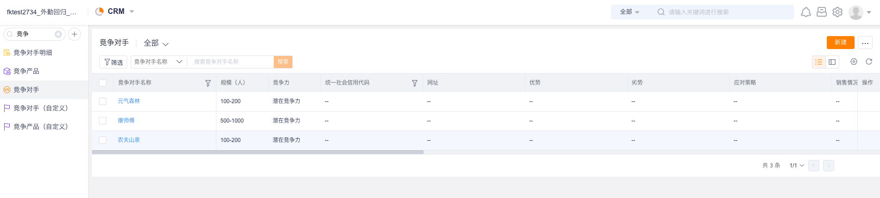Open column settings hexagon icon
This screenshot has height=198, width=880.
[x=854, y=62]
